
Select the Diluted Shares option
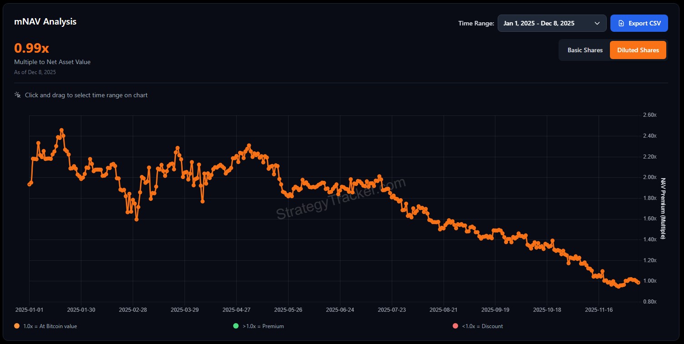pos(638,50)
